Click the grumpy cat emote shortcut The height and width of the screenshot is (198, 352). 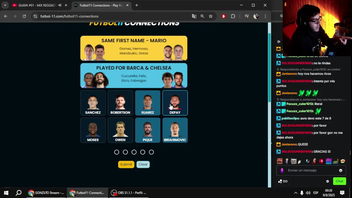294,161
